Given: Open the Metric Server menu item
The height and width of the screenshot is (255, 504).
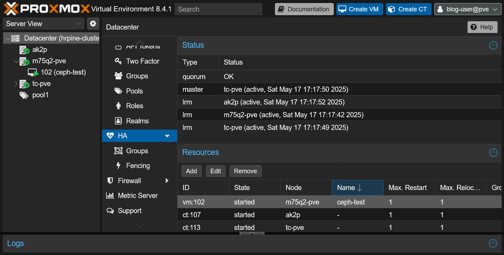Looking at the screenshot, I should (139, 196).
